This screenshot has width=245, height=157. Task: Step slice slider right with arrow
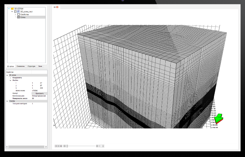point(97,146)
